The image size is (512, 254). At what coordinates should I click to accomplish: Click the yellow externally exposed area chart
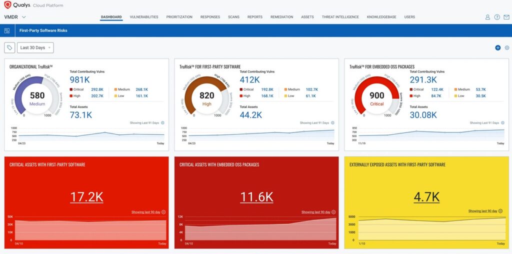(x=431, y=228)
